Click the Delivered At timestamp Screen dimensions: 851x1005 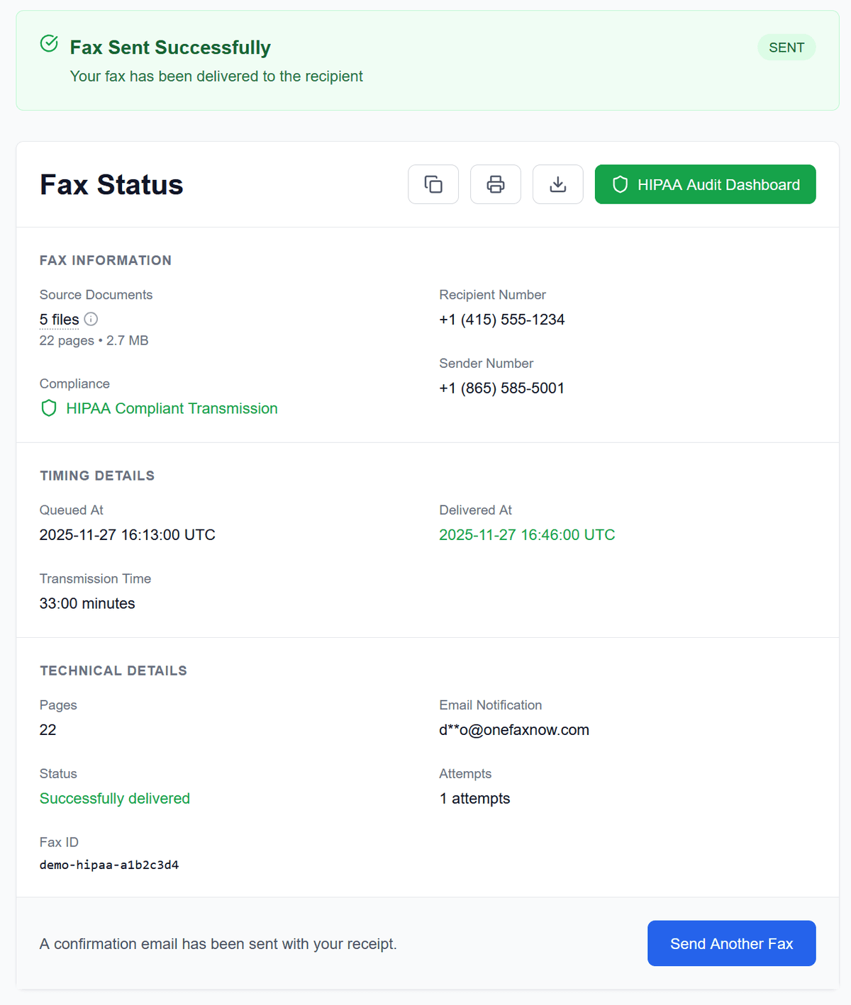tap(527, 534)
